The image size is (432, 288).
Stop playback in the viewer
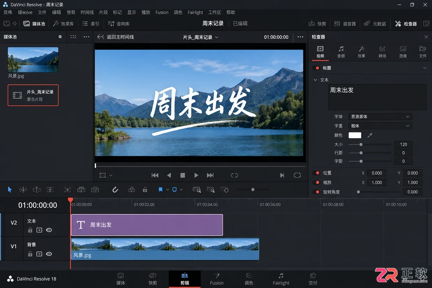tap(183, 175)
